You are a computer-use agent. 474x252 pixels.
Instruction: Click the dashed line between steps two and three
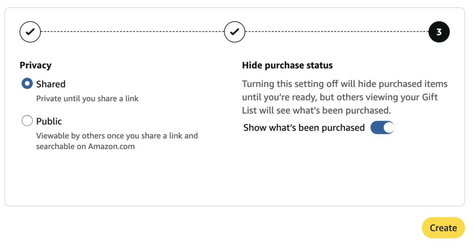pyautogui.click(x=337, y=32)
